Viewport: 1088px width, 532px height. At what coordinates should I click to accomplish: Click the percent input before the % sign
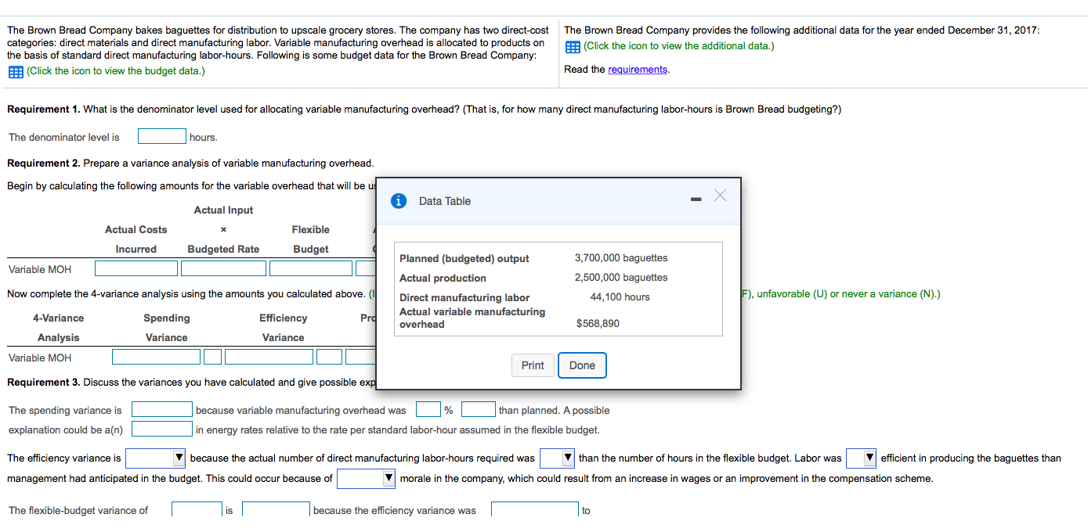[428, 409]
